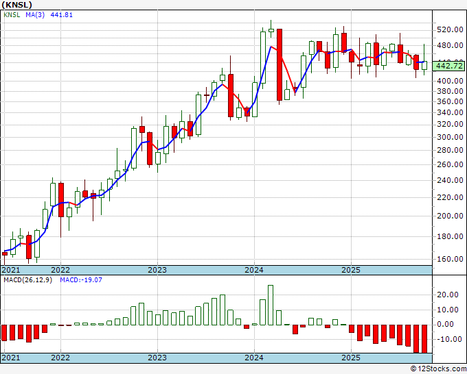Click the 12Stocks.com copyright link

[x=438, y=369]
